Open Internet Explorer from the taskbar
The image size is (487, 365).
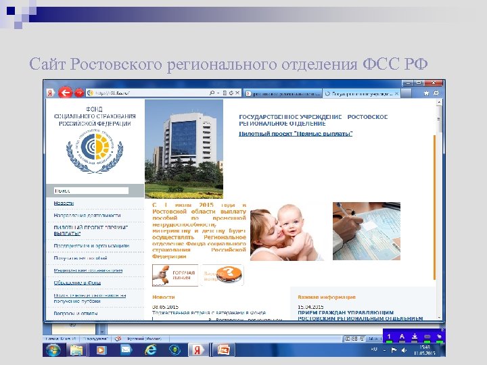(151, 350)
